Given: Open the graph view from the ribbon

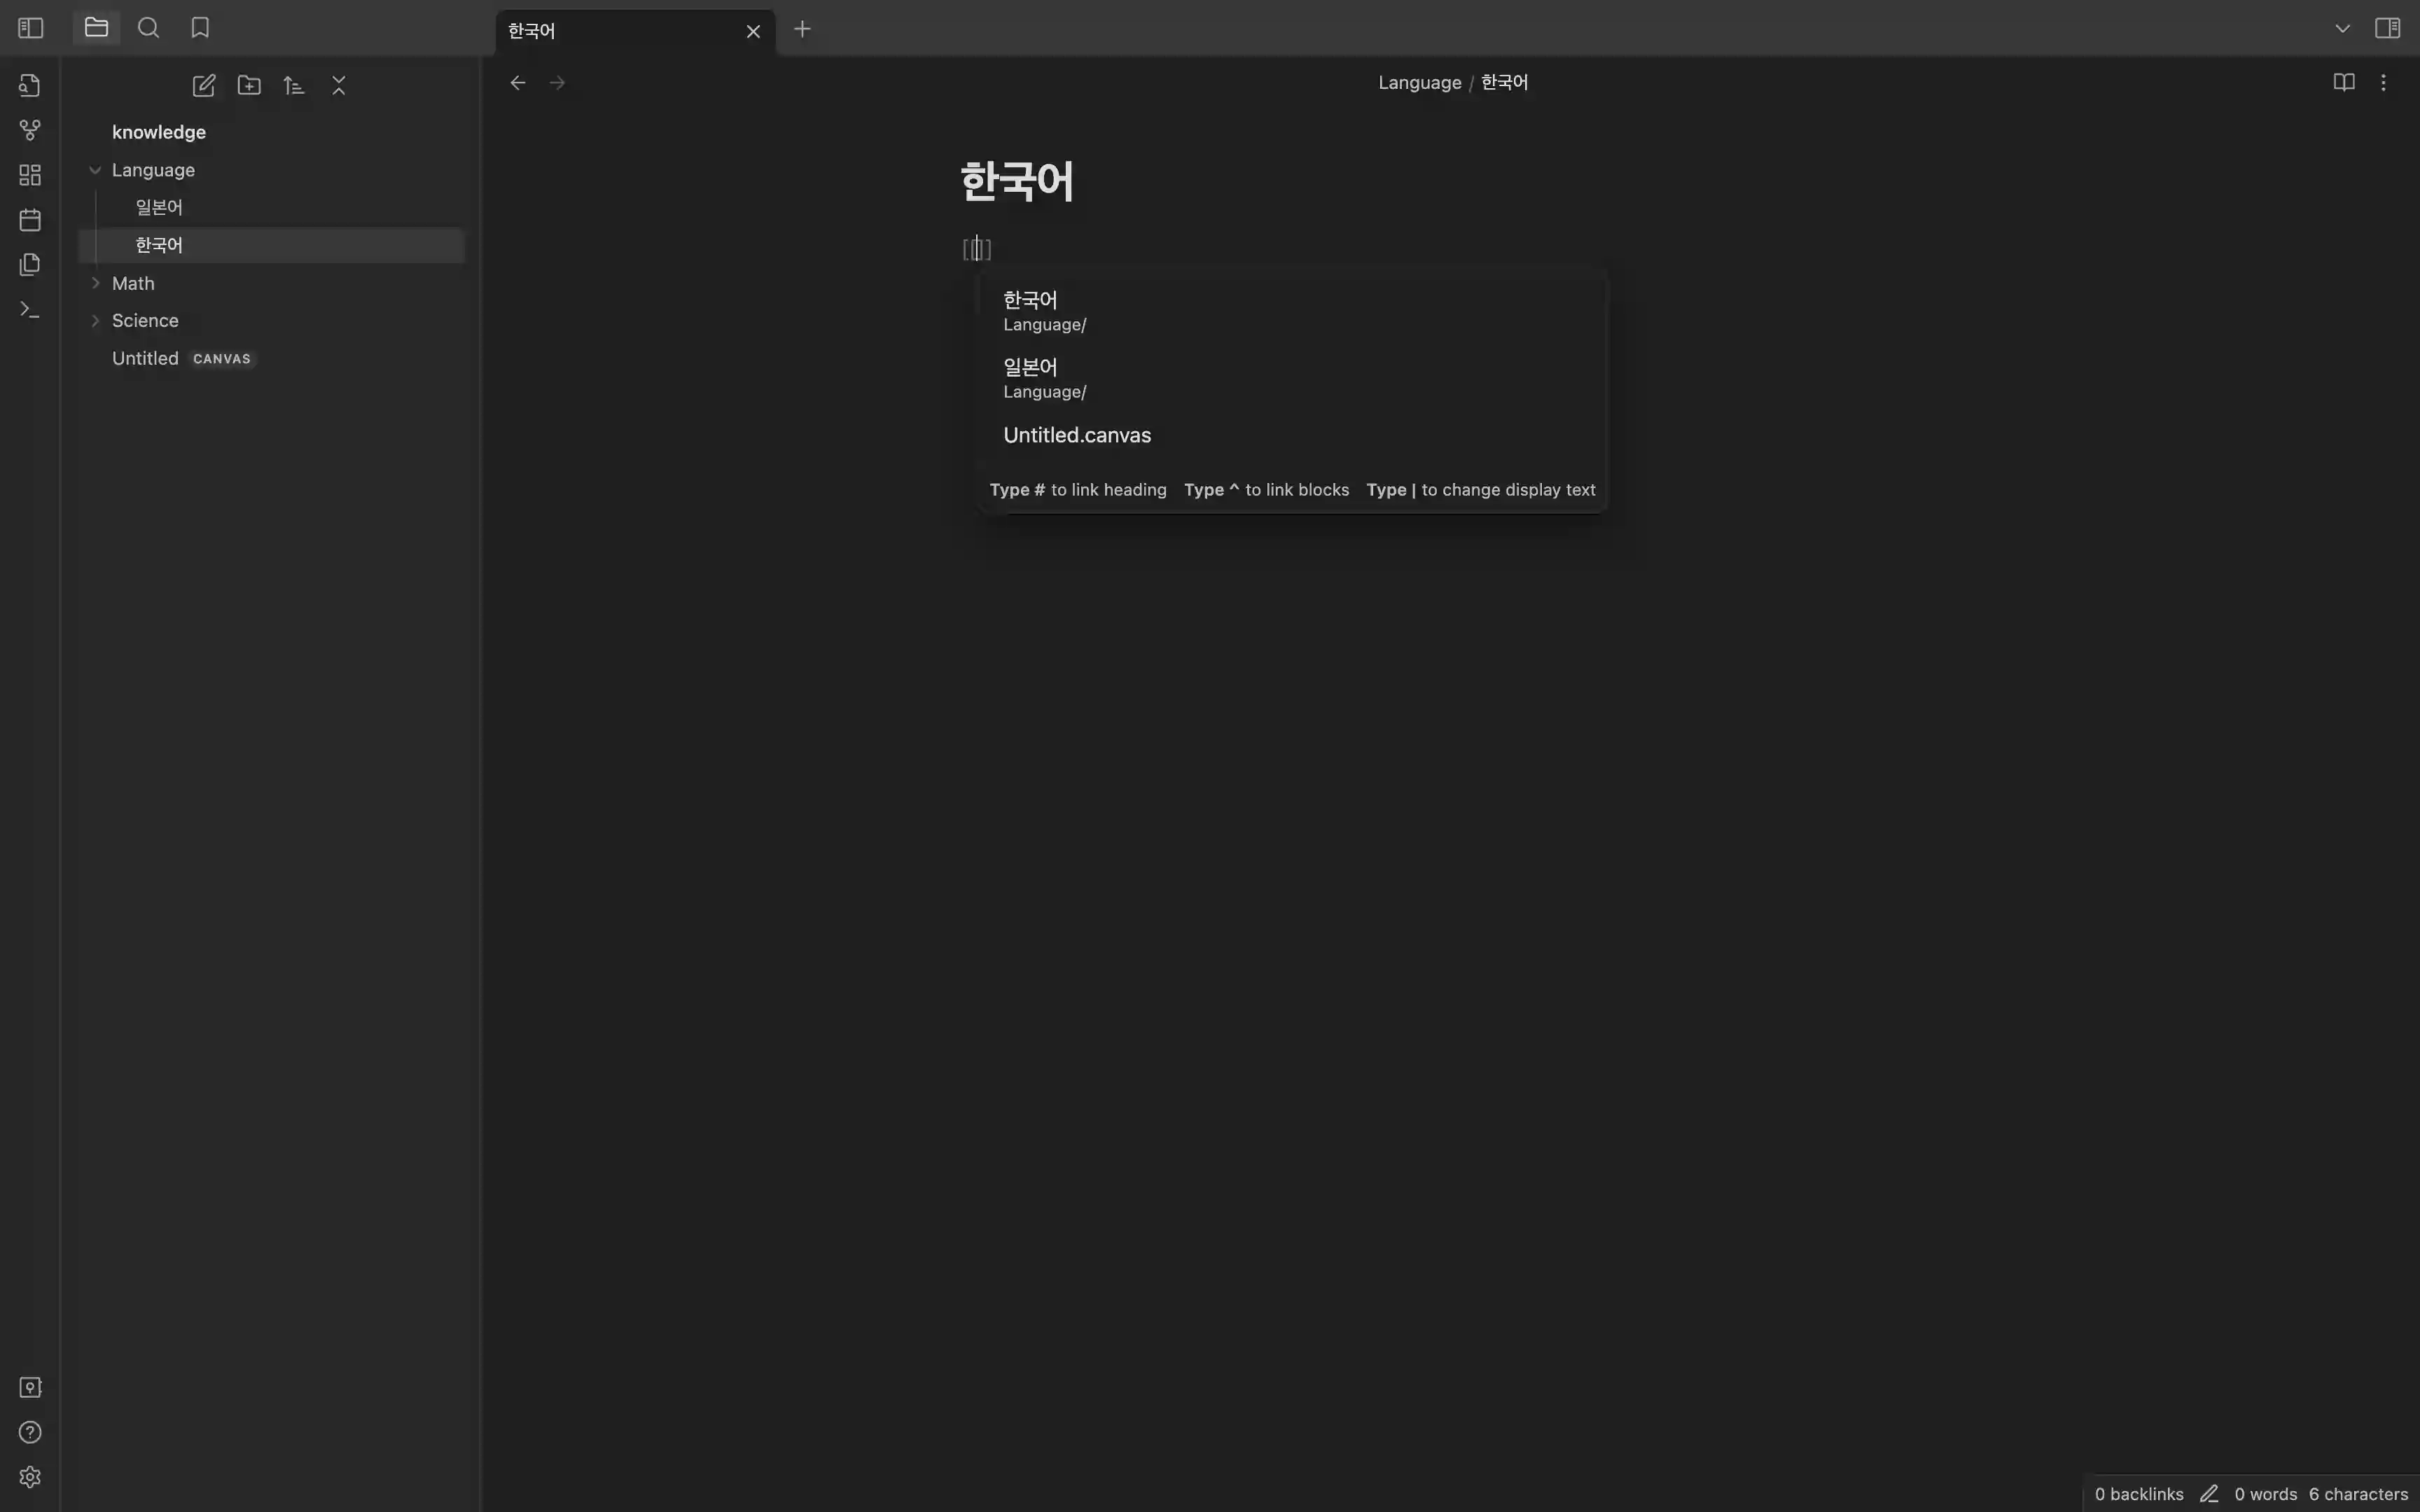Looking at the screenshot, I should (30, 130).
